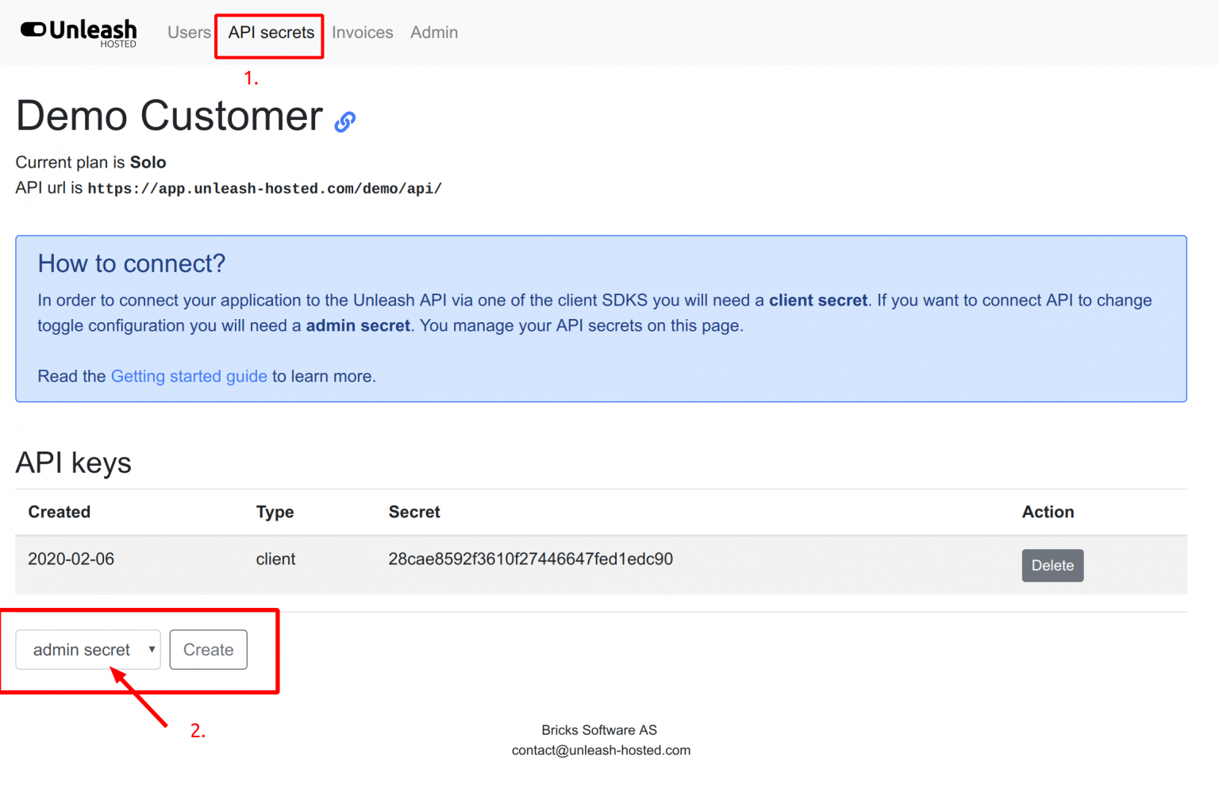
Task: Delete the client API key from 2020-02-06
Action: pyautogui.click(x=1052, y=565)
